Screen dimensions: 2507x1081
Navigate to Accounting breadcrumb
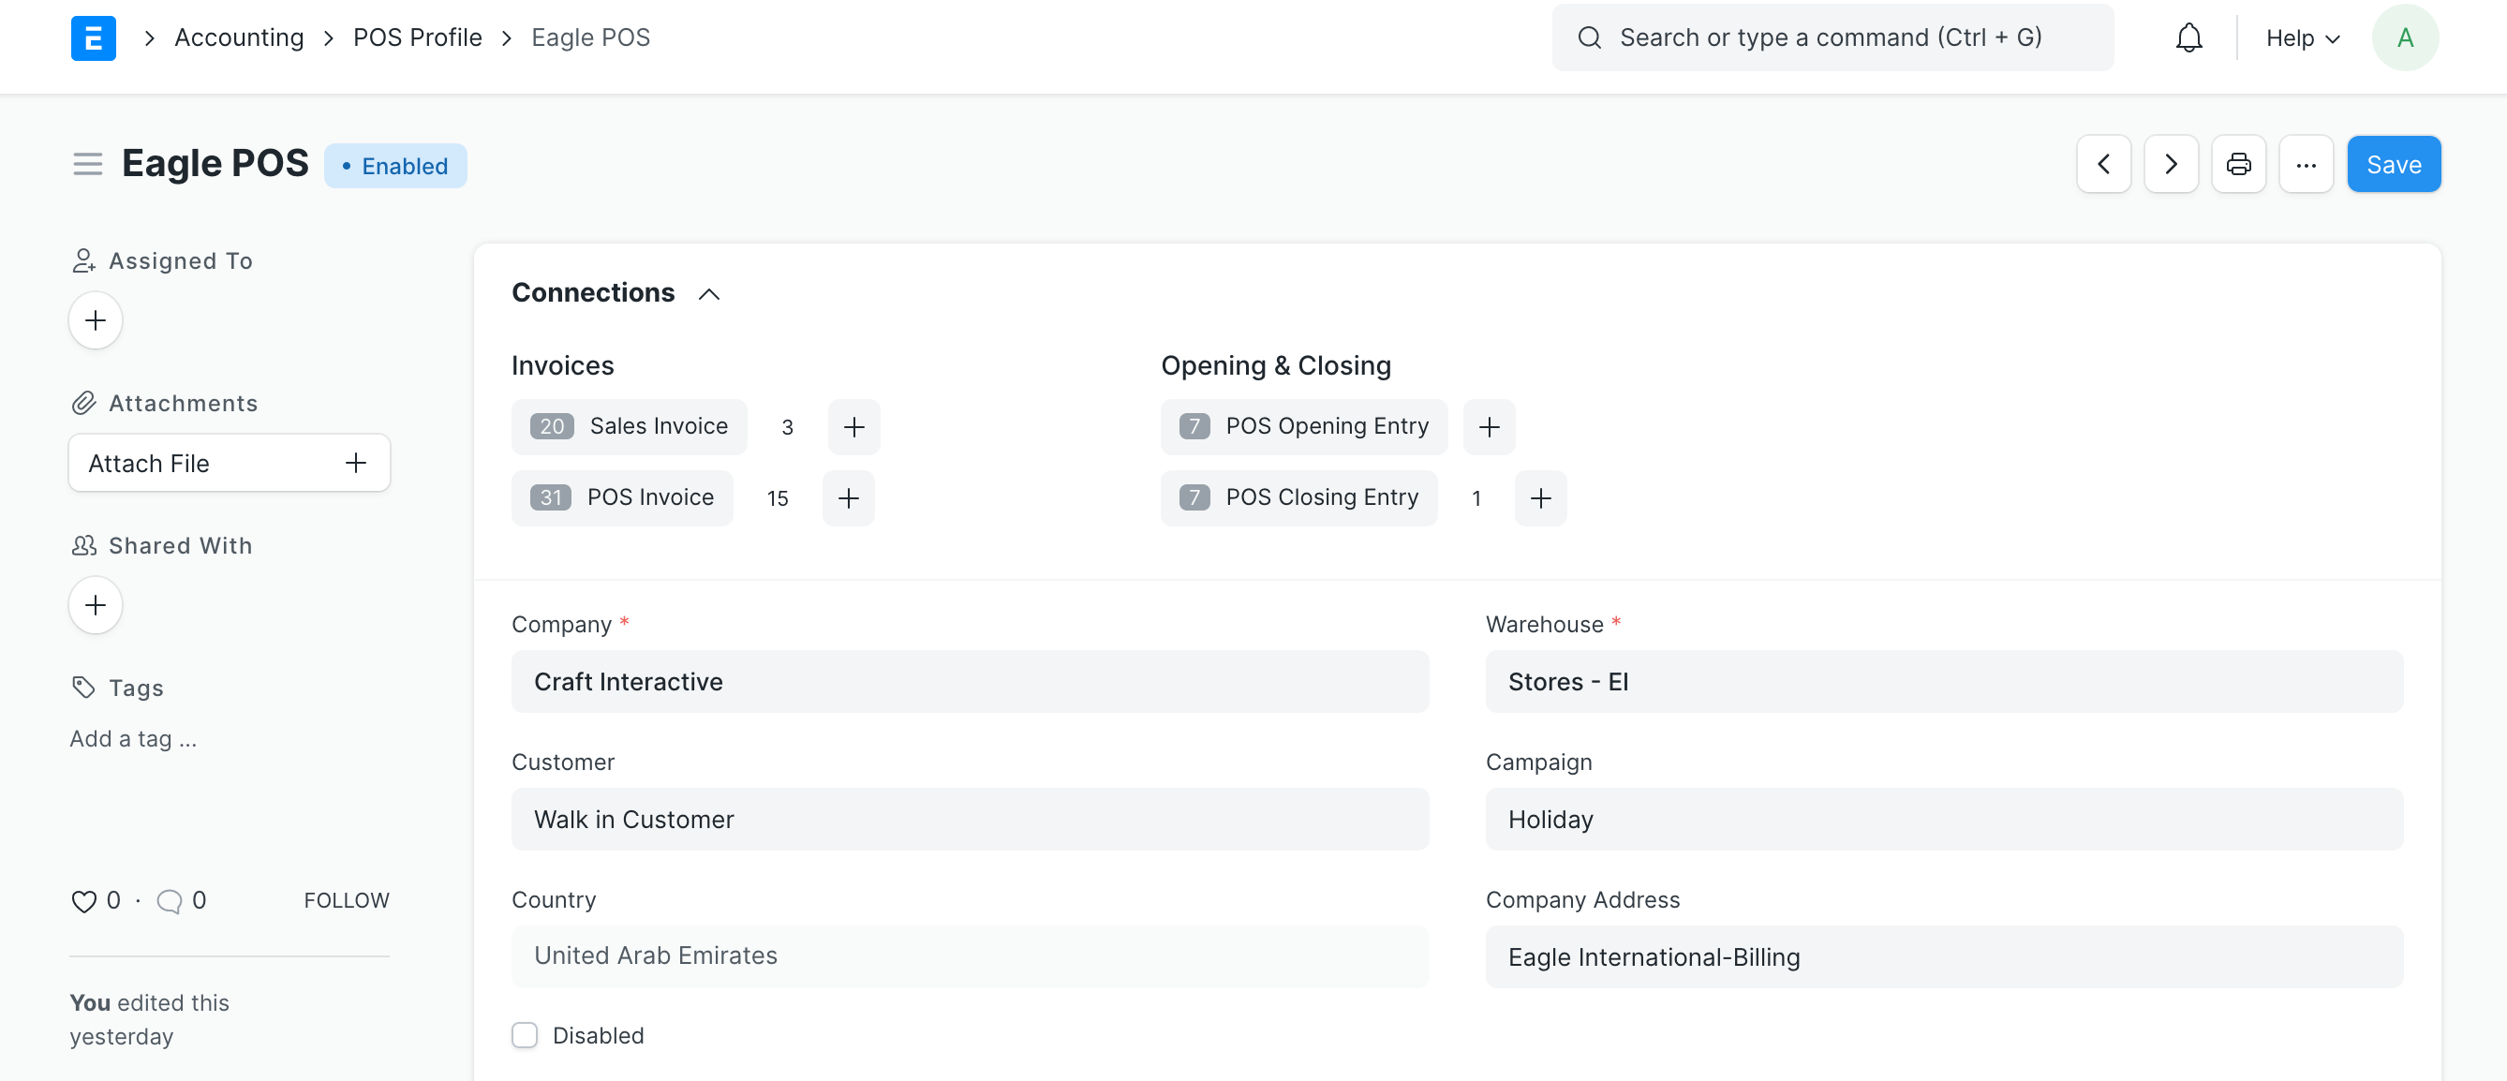[x=239, y=38]
